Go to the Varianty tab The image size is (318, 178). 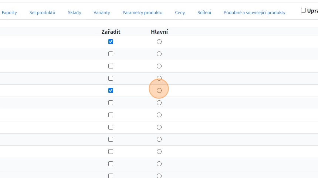pos(102,13)
